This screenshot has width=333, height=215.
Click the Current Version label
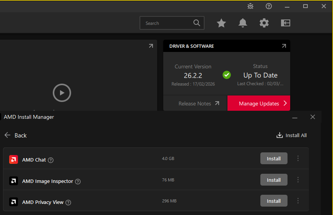(193, 66)
